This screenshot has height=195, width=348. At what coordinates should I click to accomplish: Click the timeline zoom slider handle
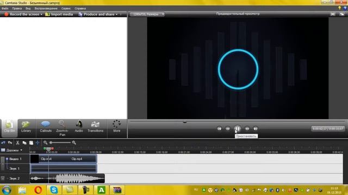point(51,142)
